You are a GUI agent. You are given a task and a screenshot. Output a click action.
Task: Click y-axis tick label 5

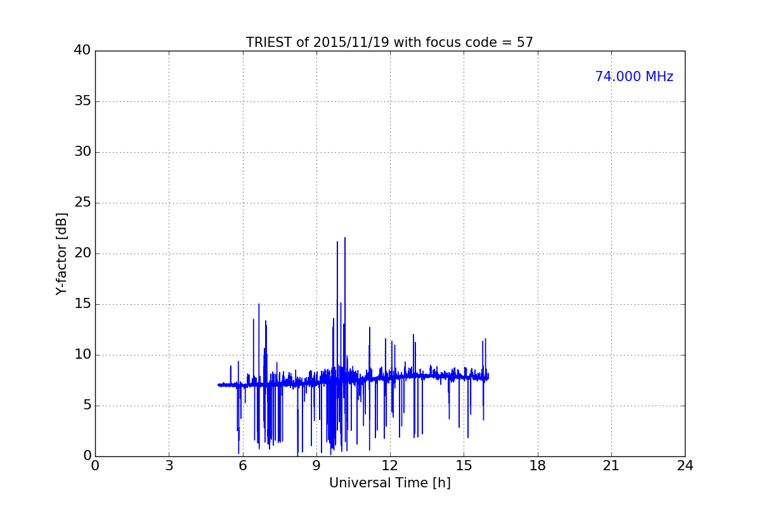pyautogui.click(x=87, y=406)
